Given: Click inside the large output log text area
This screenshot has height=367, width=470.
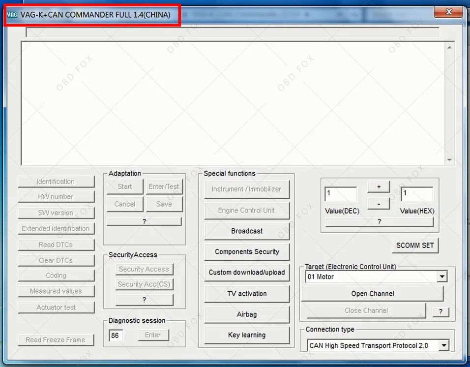Looking at the screenshot, I should (233, 103).
